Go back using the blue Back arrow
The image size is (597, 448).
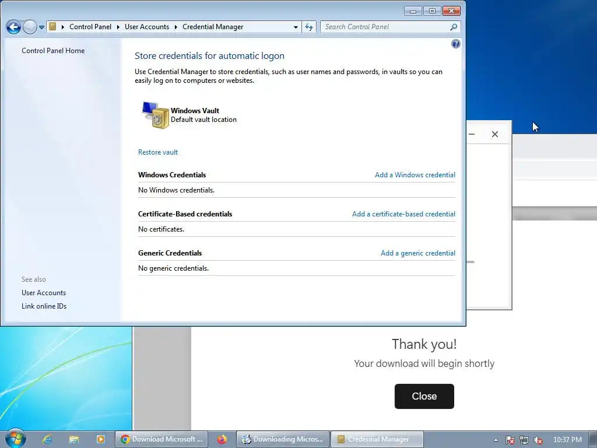pyautogui.click(x=13, y=27)
